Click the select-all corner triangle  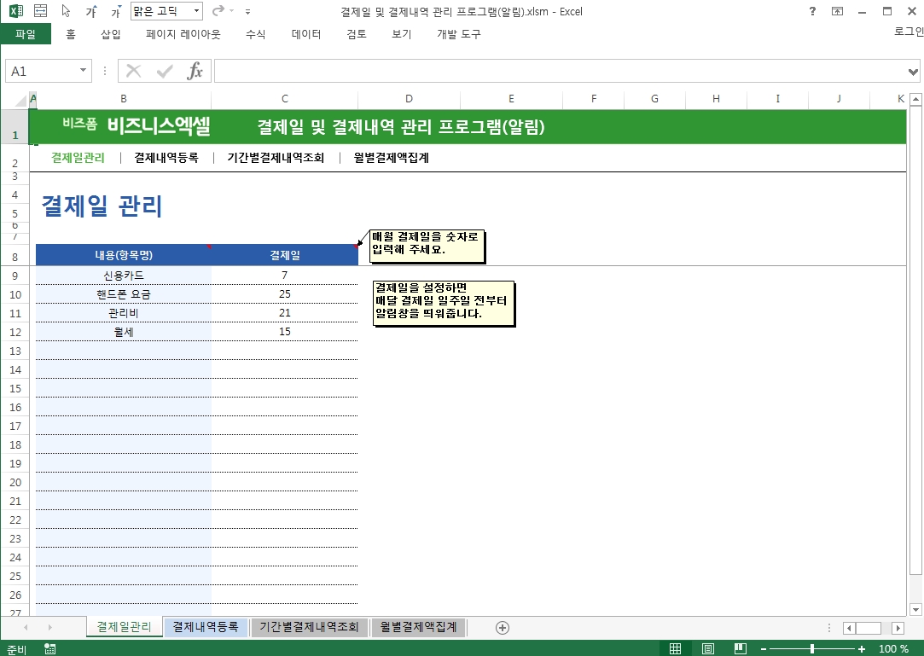(x=20, y=99)
